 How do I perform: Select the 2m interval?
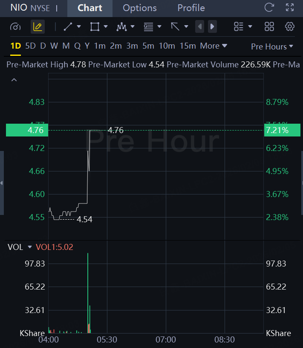(116, 46)
